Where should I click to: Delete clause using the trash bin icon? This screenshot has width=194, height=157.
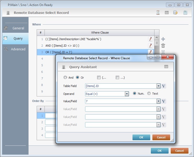pyautogui.click(x=163, y=46)
